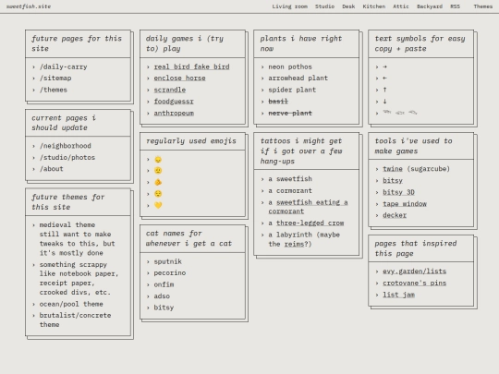
Task: Open the Kitchen nav link
Action: (x=374, y=6)
